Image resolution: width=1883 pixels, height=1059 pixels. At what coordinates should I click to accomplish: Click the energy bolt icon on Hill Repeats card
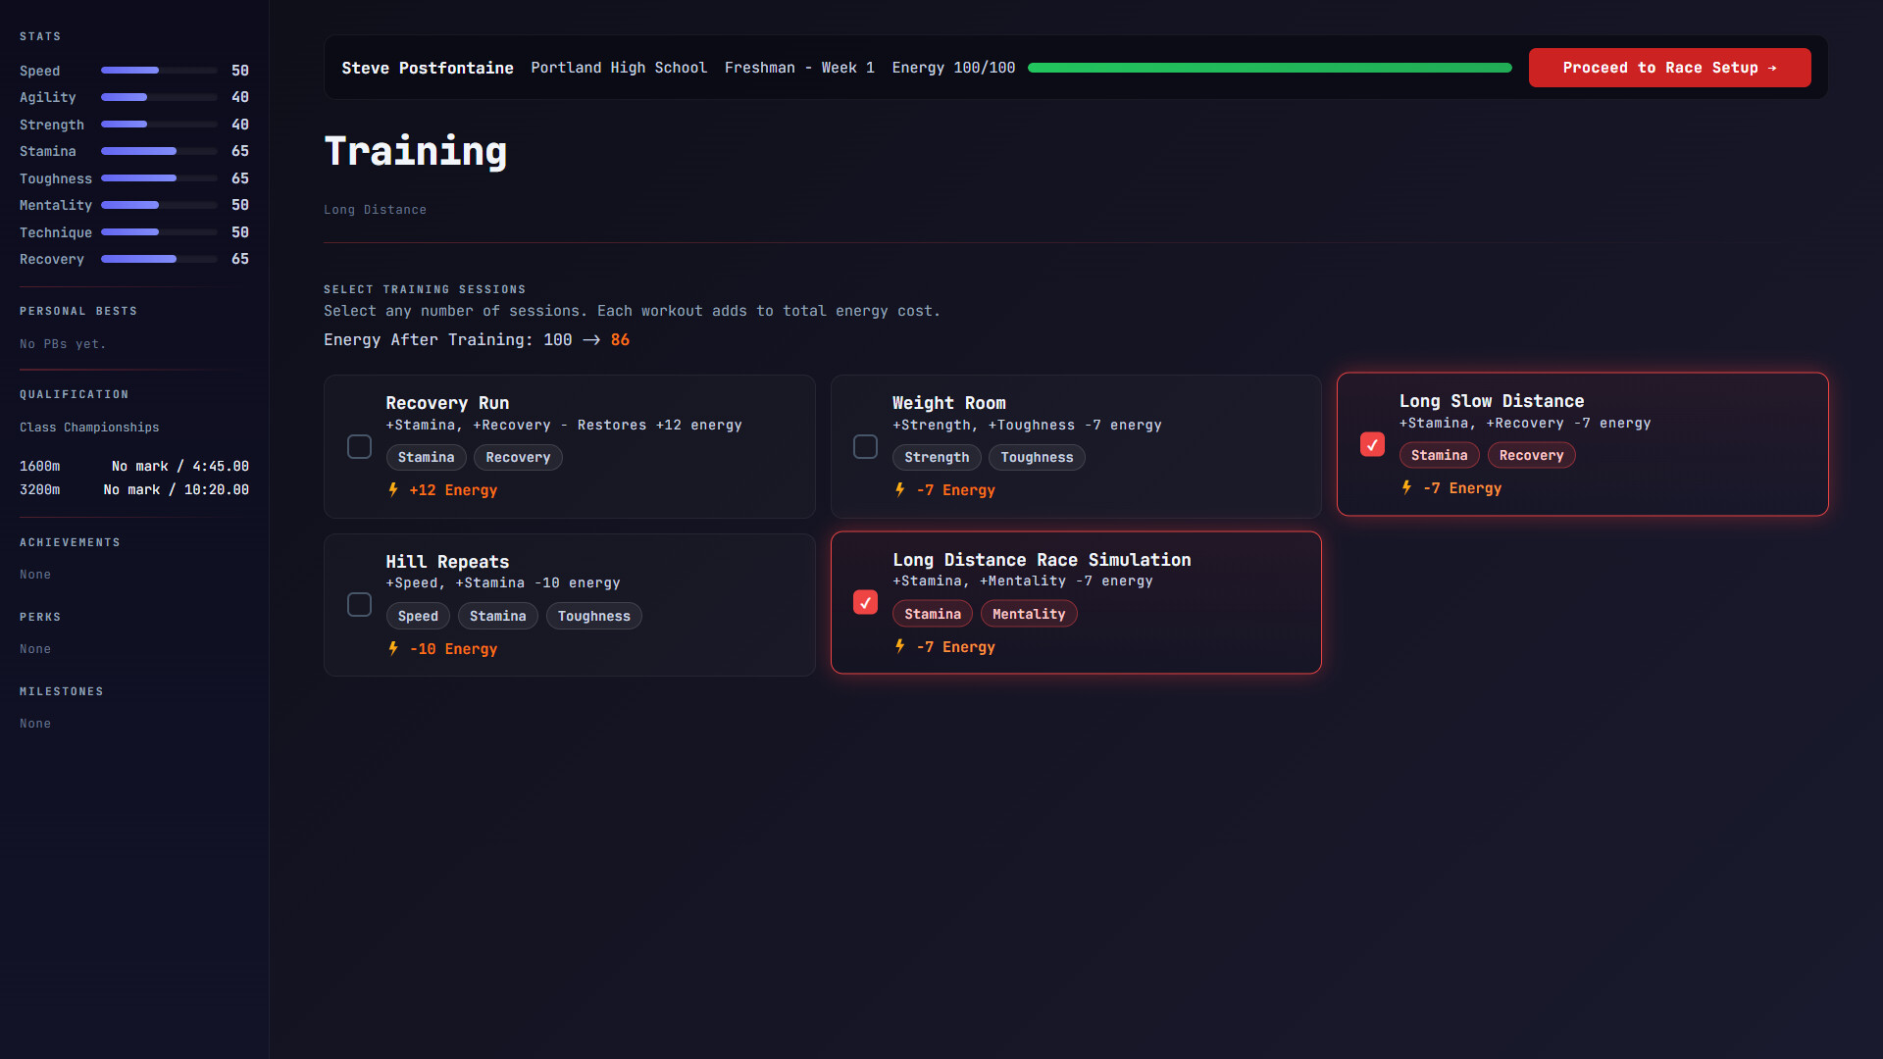(x=392, y=648)
